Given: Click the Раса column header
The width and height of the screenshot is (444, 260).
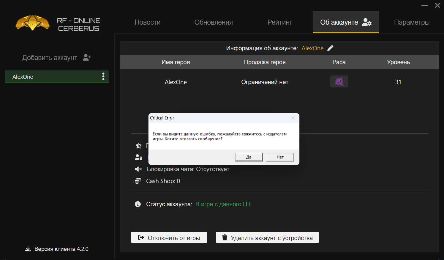Looking at the screenshot, I should click(x=339, y=62).
